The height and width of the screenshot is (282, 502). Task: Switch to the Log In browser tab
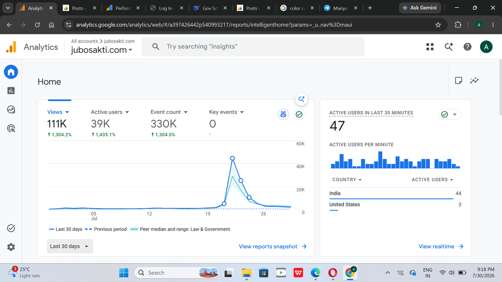point(167,8)
